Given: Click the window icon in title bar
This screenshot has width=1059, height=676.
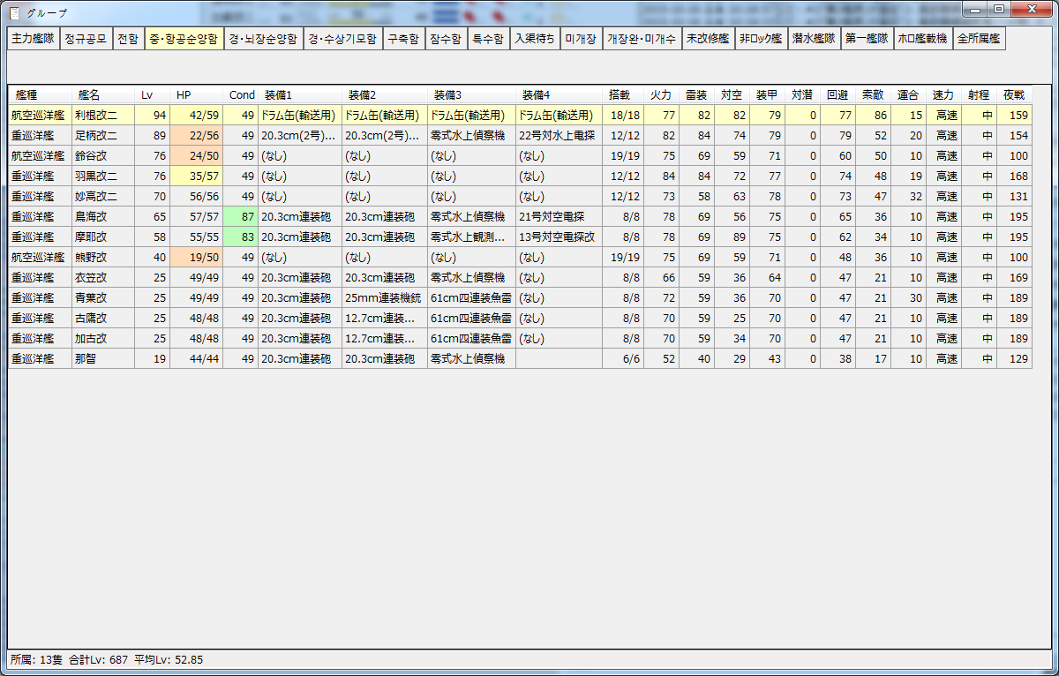Looking at the screenshot, I should coord(14,12).
